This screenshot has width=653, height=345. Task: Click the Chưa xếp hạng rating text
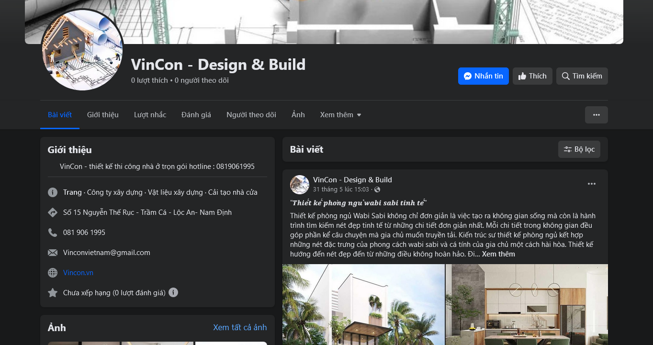coord(114,293)
